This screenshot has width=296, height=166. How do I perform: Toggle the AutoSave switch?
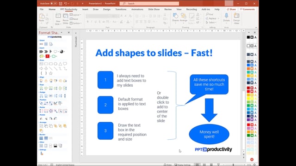tap(54, 3)
